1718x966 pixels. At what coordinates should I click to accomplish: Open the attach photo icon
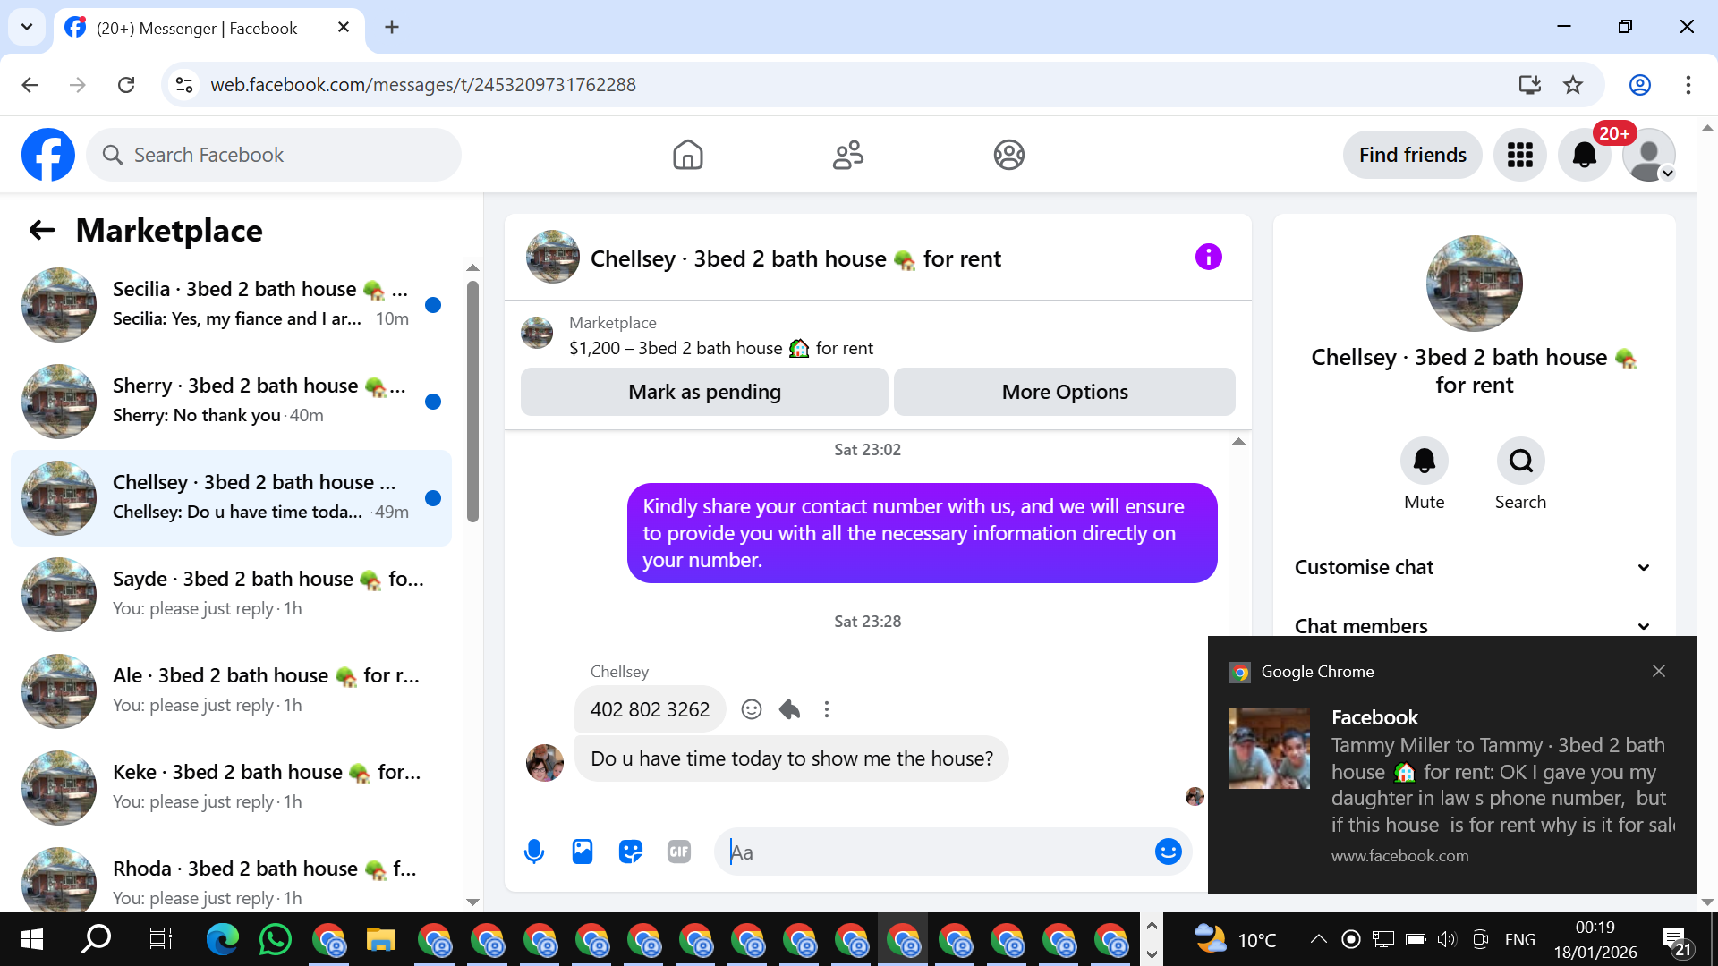(x=583, y=852)
